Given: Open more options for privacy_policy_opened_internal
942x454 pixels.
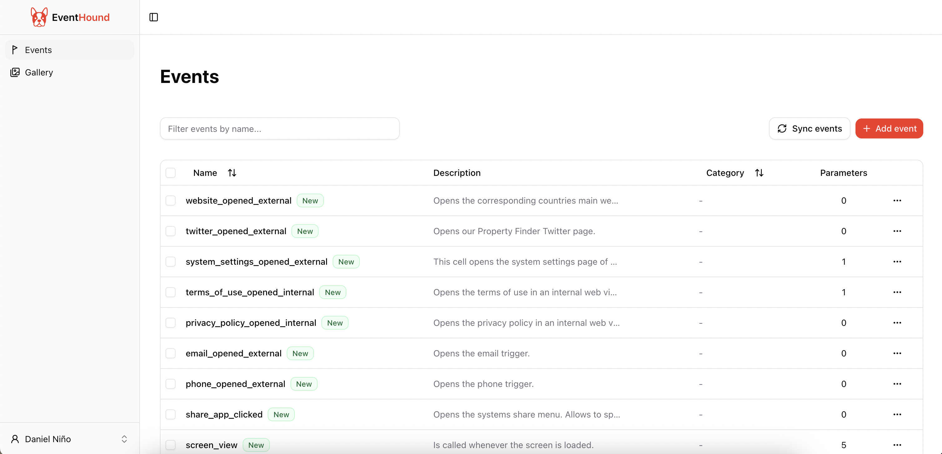Looking at the screenshot, I should click(897, 323).
